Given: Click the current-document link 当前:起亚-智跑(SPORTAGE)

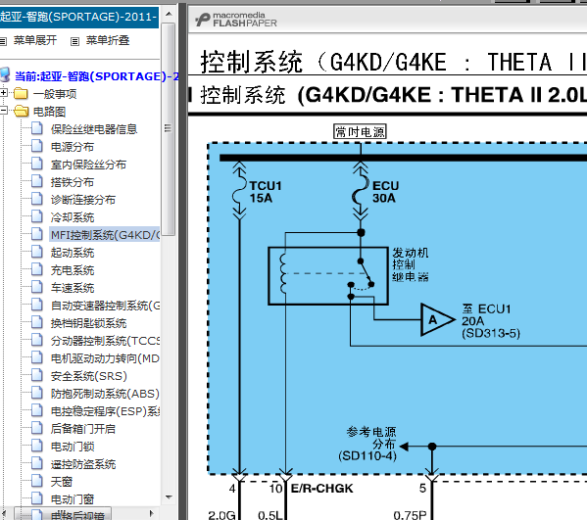Looking at the screenshot, I should tap(97, 76).
